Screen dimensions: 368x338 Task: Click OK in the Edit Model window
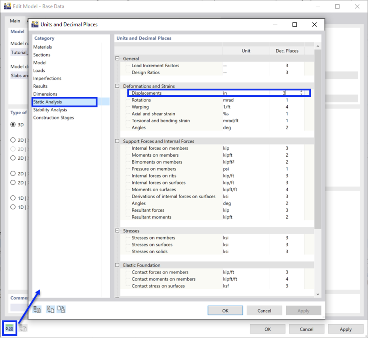point(268,329)
